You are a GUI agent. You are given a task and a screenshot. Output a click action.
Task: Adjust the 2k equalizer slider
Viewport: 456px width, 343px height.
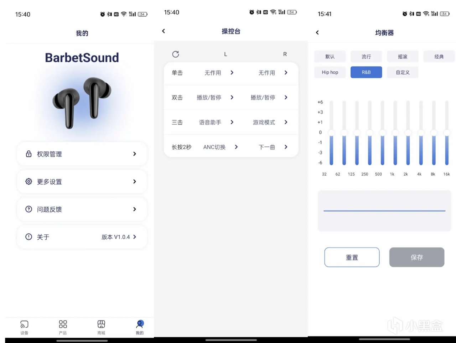point(408,133)
